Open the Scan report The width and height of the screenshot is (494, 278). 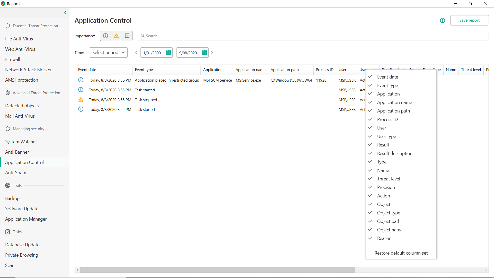pos(10,265)
